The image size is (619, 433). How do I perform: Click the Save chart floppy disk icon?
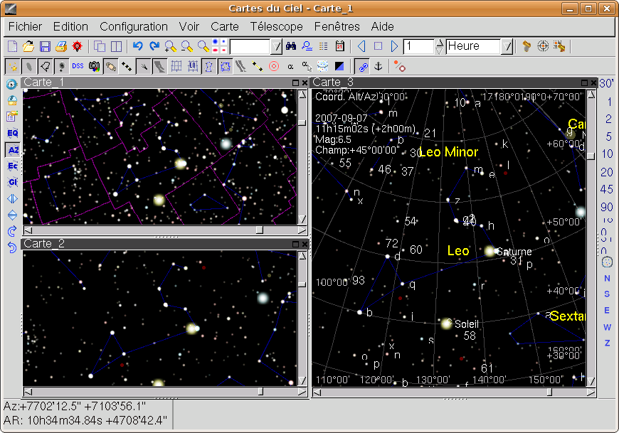coord(45,47)
